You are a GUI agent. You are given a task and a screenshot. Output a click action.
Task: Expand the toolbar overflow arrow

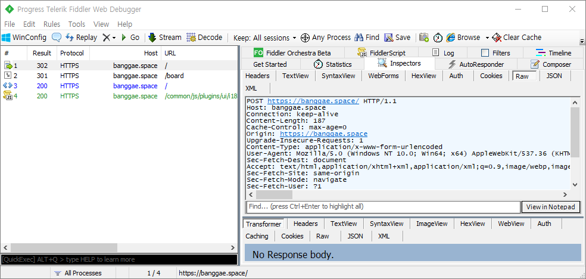coord(582,41)
